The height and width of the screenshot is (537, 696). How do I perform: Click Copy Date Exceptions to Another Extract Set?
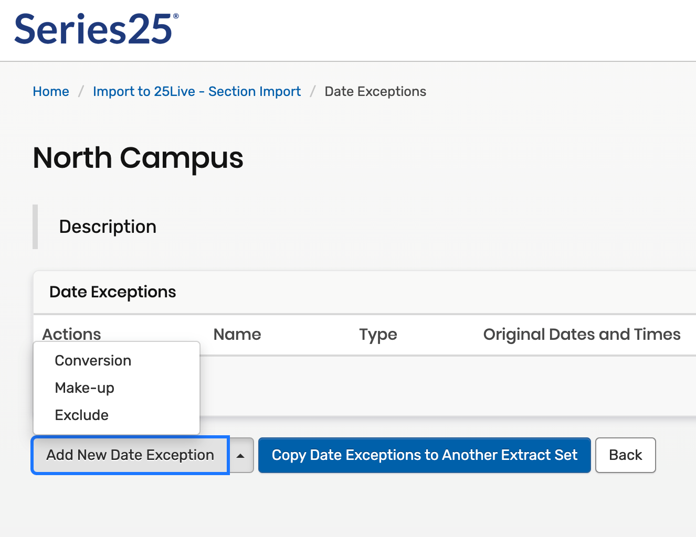click(x=424, y=455)
